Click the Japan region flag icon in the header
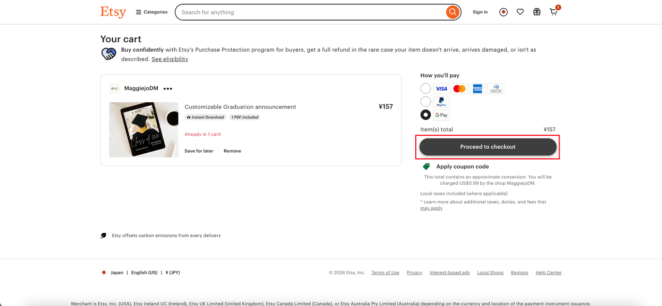This screenshot has width=662, height=306. (x=503, y=12)
